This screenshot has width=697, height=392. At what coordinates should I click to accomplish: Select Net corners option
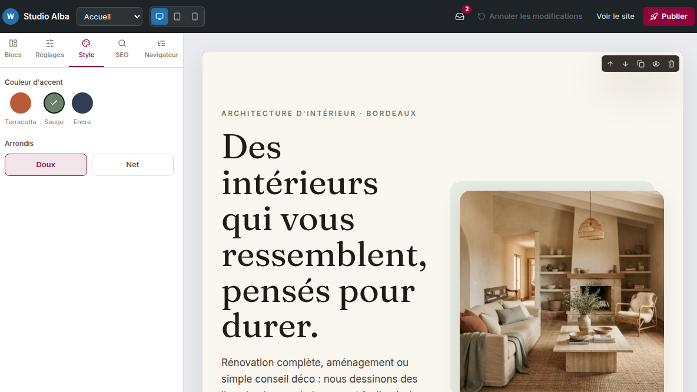[132, 164]
